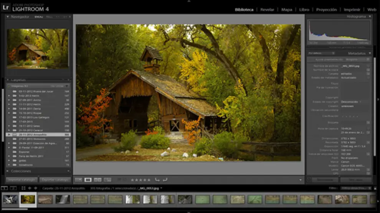Expand the Colecciones panel
This screenshot has width=380, height=213.
click(8, 171)
